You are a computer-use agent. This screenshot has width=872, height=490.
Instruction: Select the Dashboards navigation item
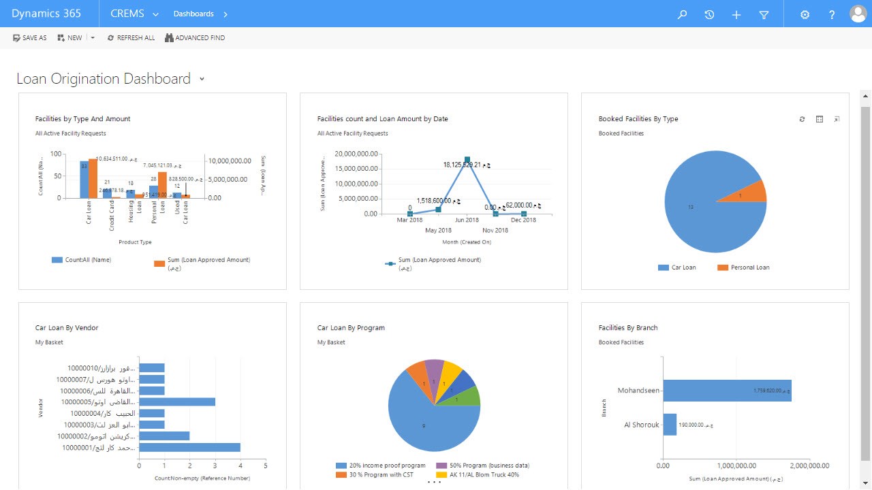[193, 14]
